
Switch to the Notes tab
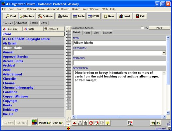[87, 33]
